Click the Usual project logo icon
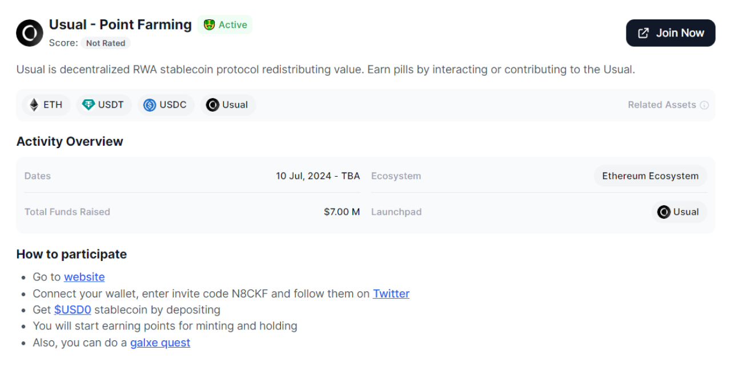731x367 pixels. coord(30,33)
